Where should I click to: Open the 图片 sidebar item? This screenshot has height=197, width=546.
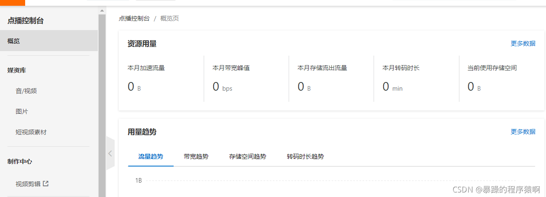[22, 111]
